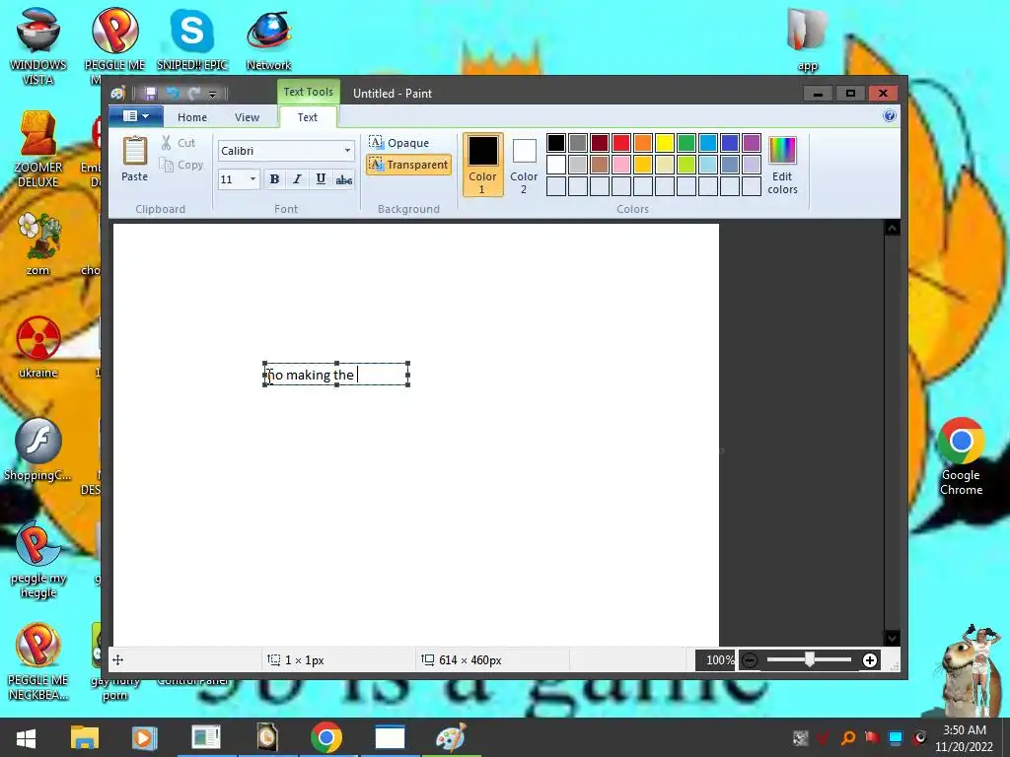Click the Paint app icon in title bar
The width and height of the screenshot is (1010, 757).
click(x=117, y=94)
